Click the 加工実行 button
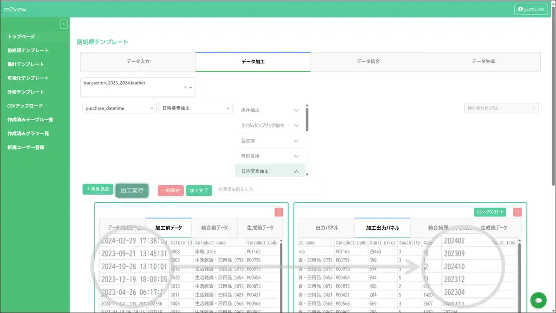 point(132,190)
